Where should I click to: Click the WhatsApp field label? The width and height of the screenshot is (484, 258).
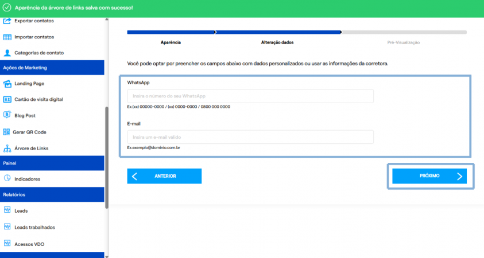tap(138, 83)
